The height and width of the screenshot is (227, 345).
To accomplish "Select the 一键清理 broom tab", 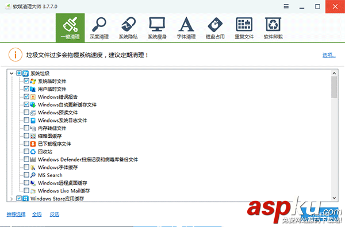I will (70, 28).
